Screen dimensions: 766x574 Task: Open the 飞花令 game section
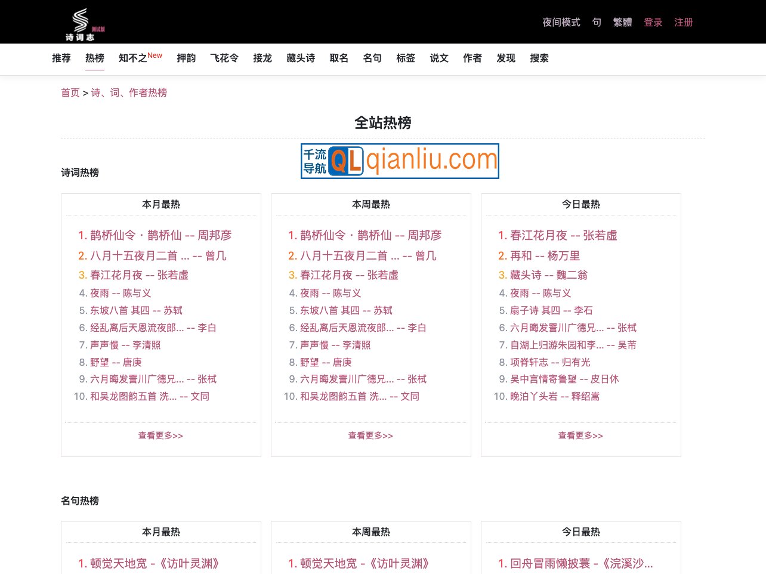[x=224, y=58]
